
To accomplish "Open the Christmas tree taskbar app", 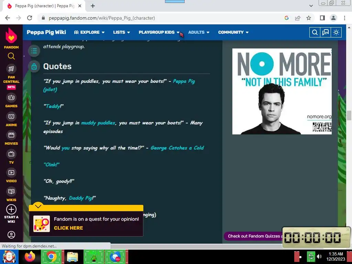I will tap(93, 257).
